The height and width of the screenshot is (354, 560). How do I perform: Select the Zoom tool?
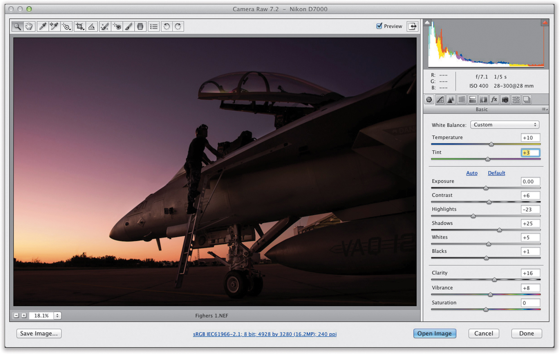[17, 27]
